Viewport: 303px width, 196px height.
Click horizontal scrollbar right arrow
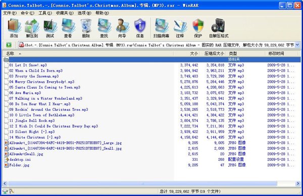(298, 183)
